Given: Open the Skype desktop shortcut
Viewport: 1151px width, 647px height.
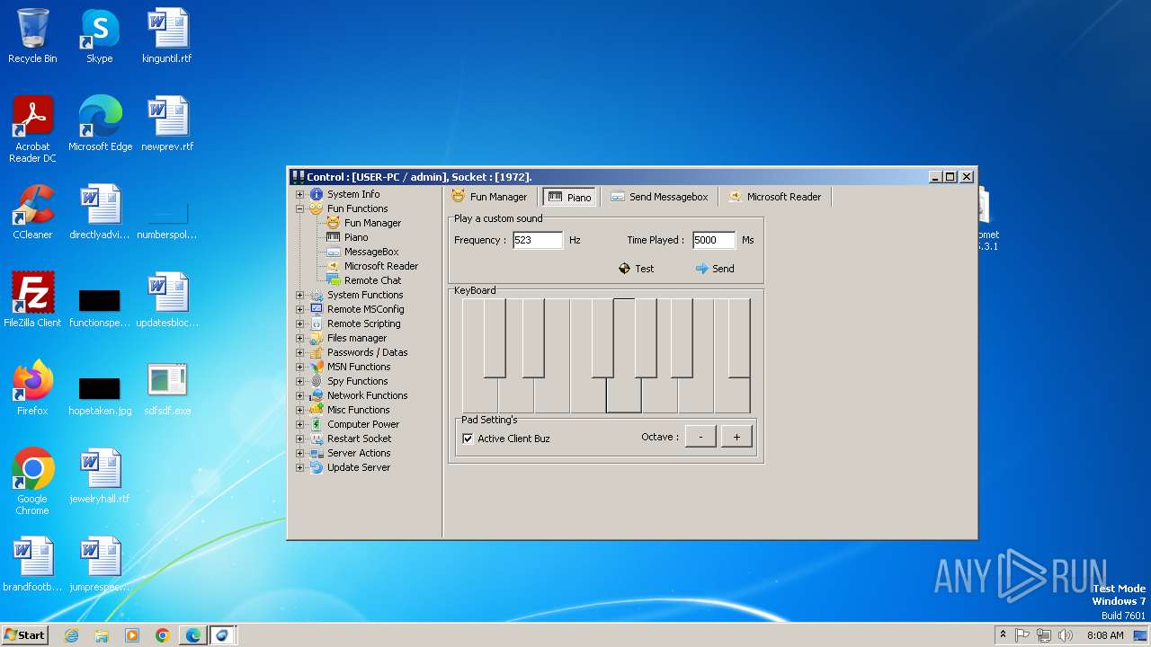Looking at the screenshot, I should tap(99, 37).
